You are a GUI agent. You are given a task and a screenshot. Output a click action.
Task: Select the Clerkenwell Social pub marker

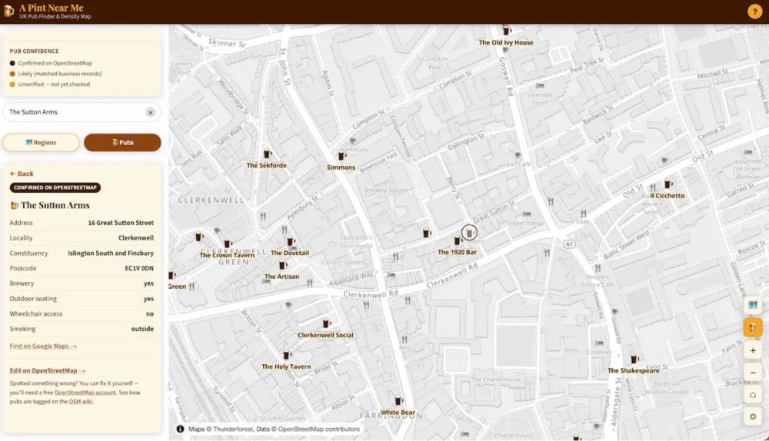pyautogui.click(x=326, y=323)
